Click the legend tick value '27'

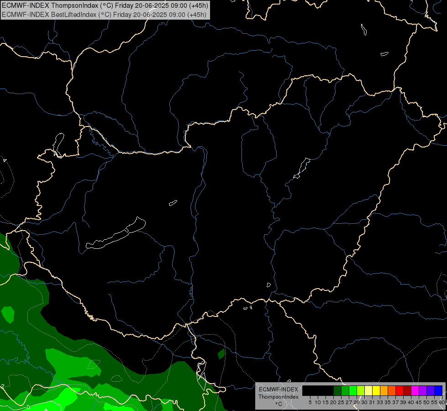click(349, 402)
